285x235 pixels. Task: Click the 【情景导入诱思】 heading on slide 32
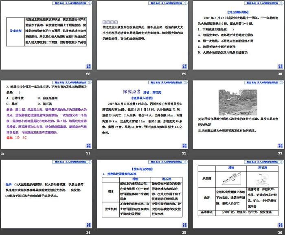(142, 98)
